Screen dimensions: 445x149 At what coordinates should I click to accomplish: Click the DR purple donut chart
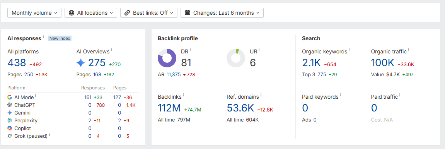point(167,58)
